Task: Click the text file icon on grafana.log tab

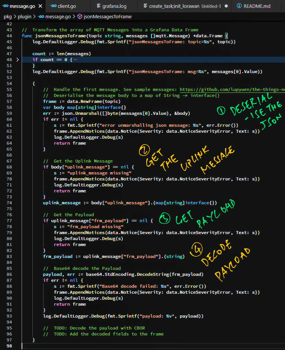Action: pos(99,6)
